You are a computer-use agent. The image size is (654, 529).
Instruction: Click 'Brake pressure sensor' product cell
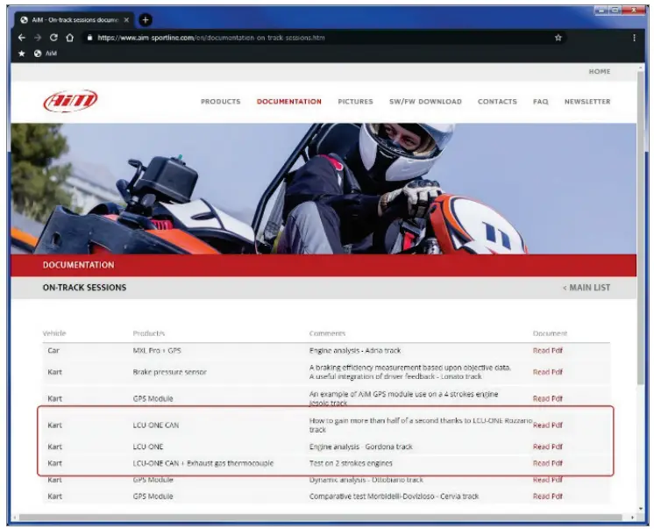170,372
